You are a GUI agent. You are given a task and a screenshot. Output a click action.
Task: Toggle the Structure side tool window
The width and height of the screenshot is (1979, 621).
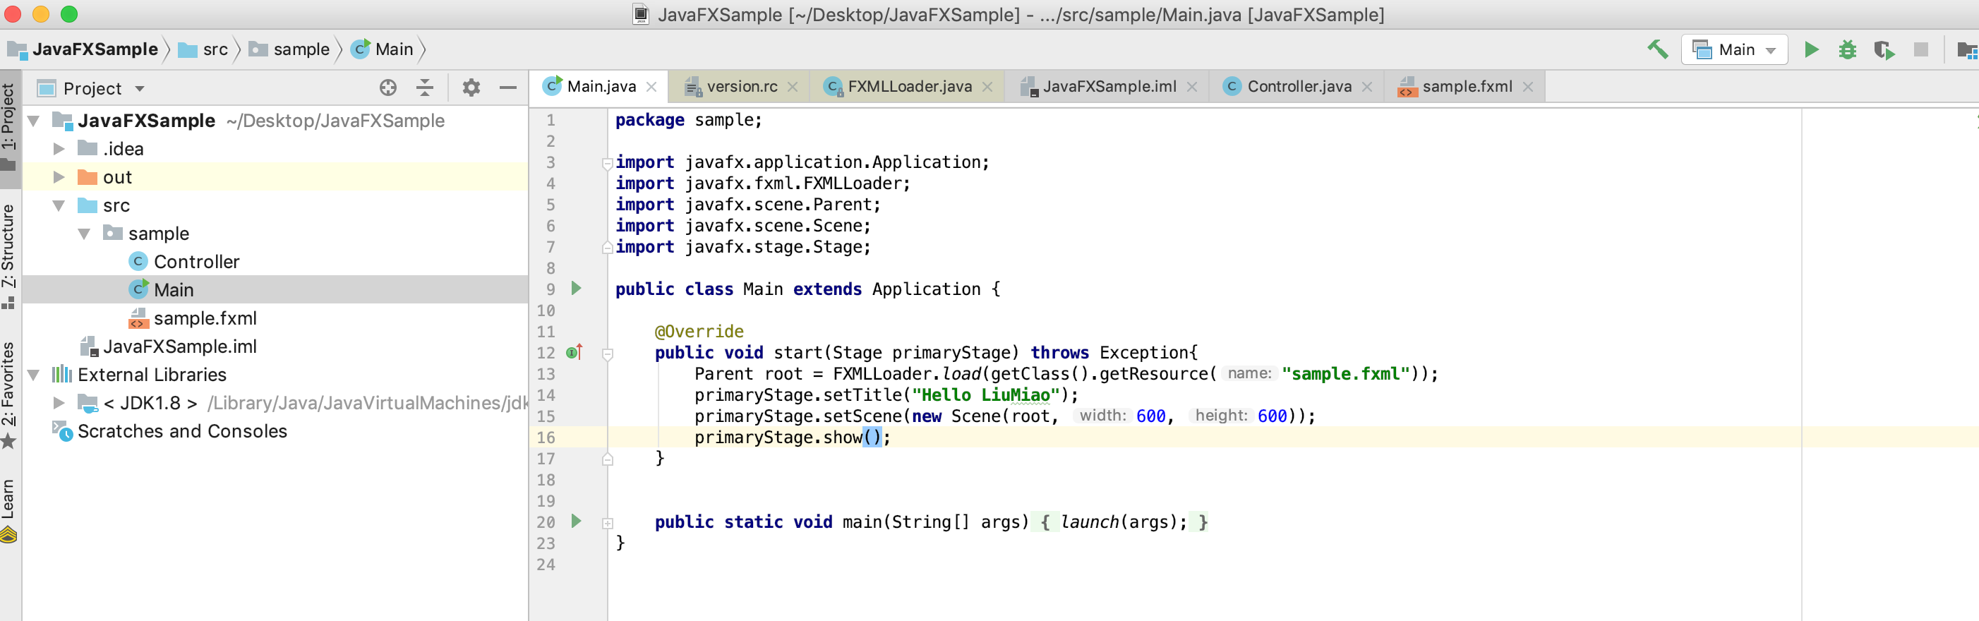click(9, 256)
